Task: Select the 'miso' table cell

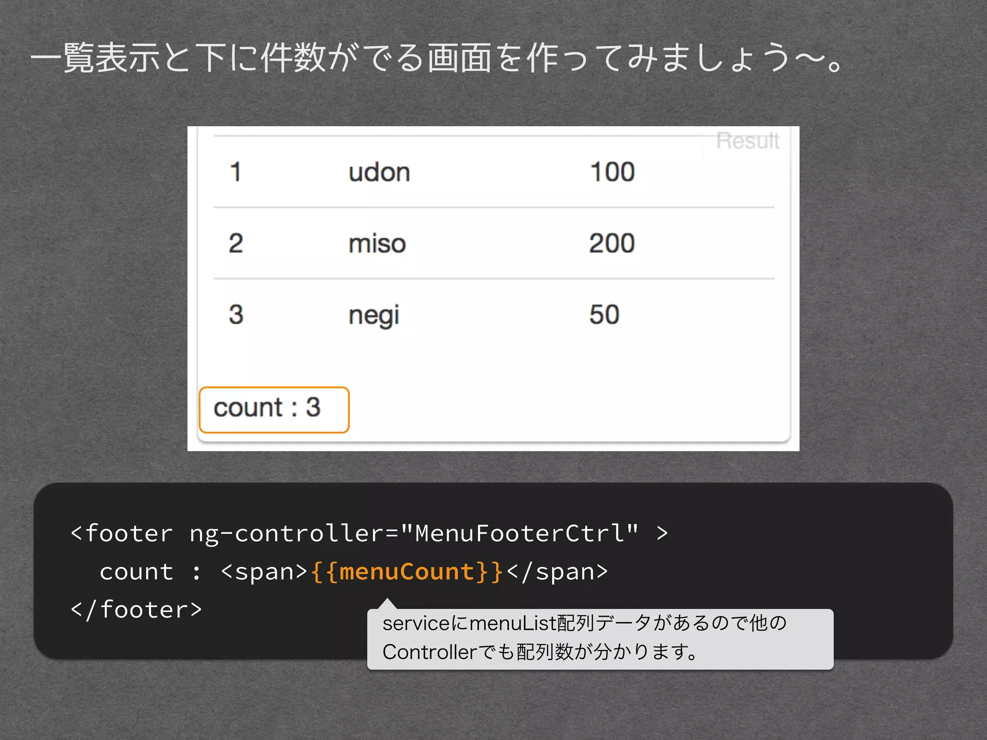Action: [377, 243]
